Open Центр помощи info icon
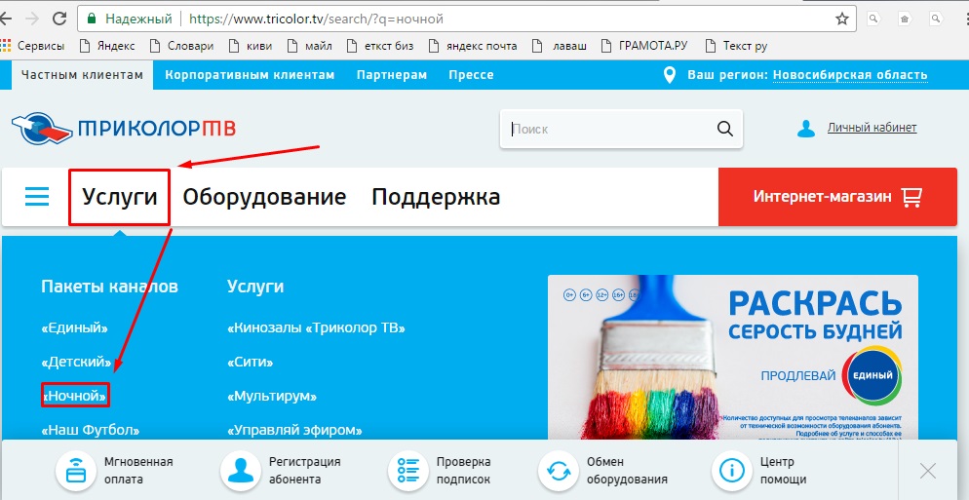Viewport: 969px width, 500px height. pos(731,471)
